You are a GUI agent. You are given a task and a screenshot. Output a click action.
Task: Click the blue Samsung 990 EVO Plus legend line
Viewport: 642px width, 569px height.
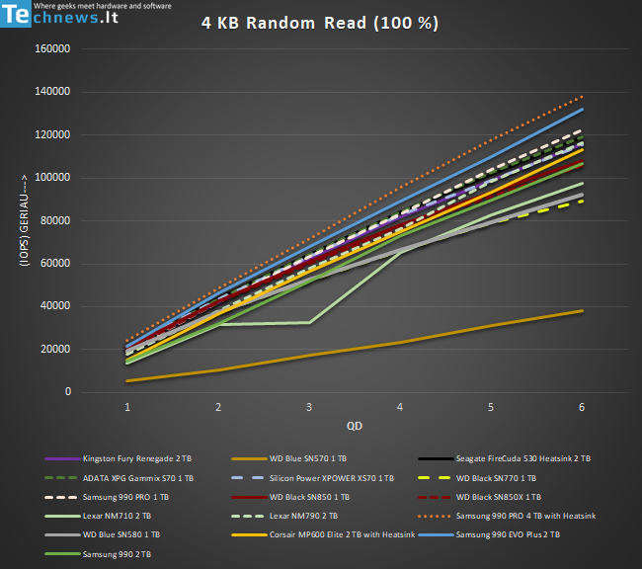(436, 535)
